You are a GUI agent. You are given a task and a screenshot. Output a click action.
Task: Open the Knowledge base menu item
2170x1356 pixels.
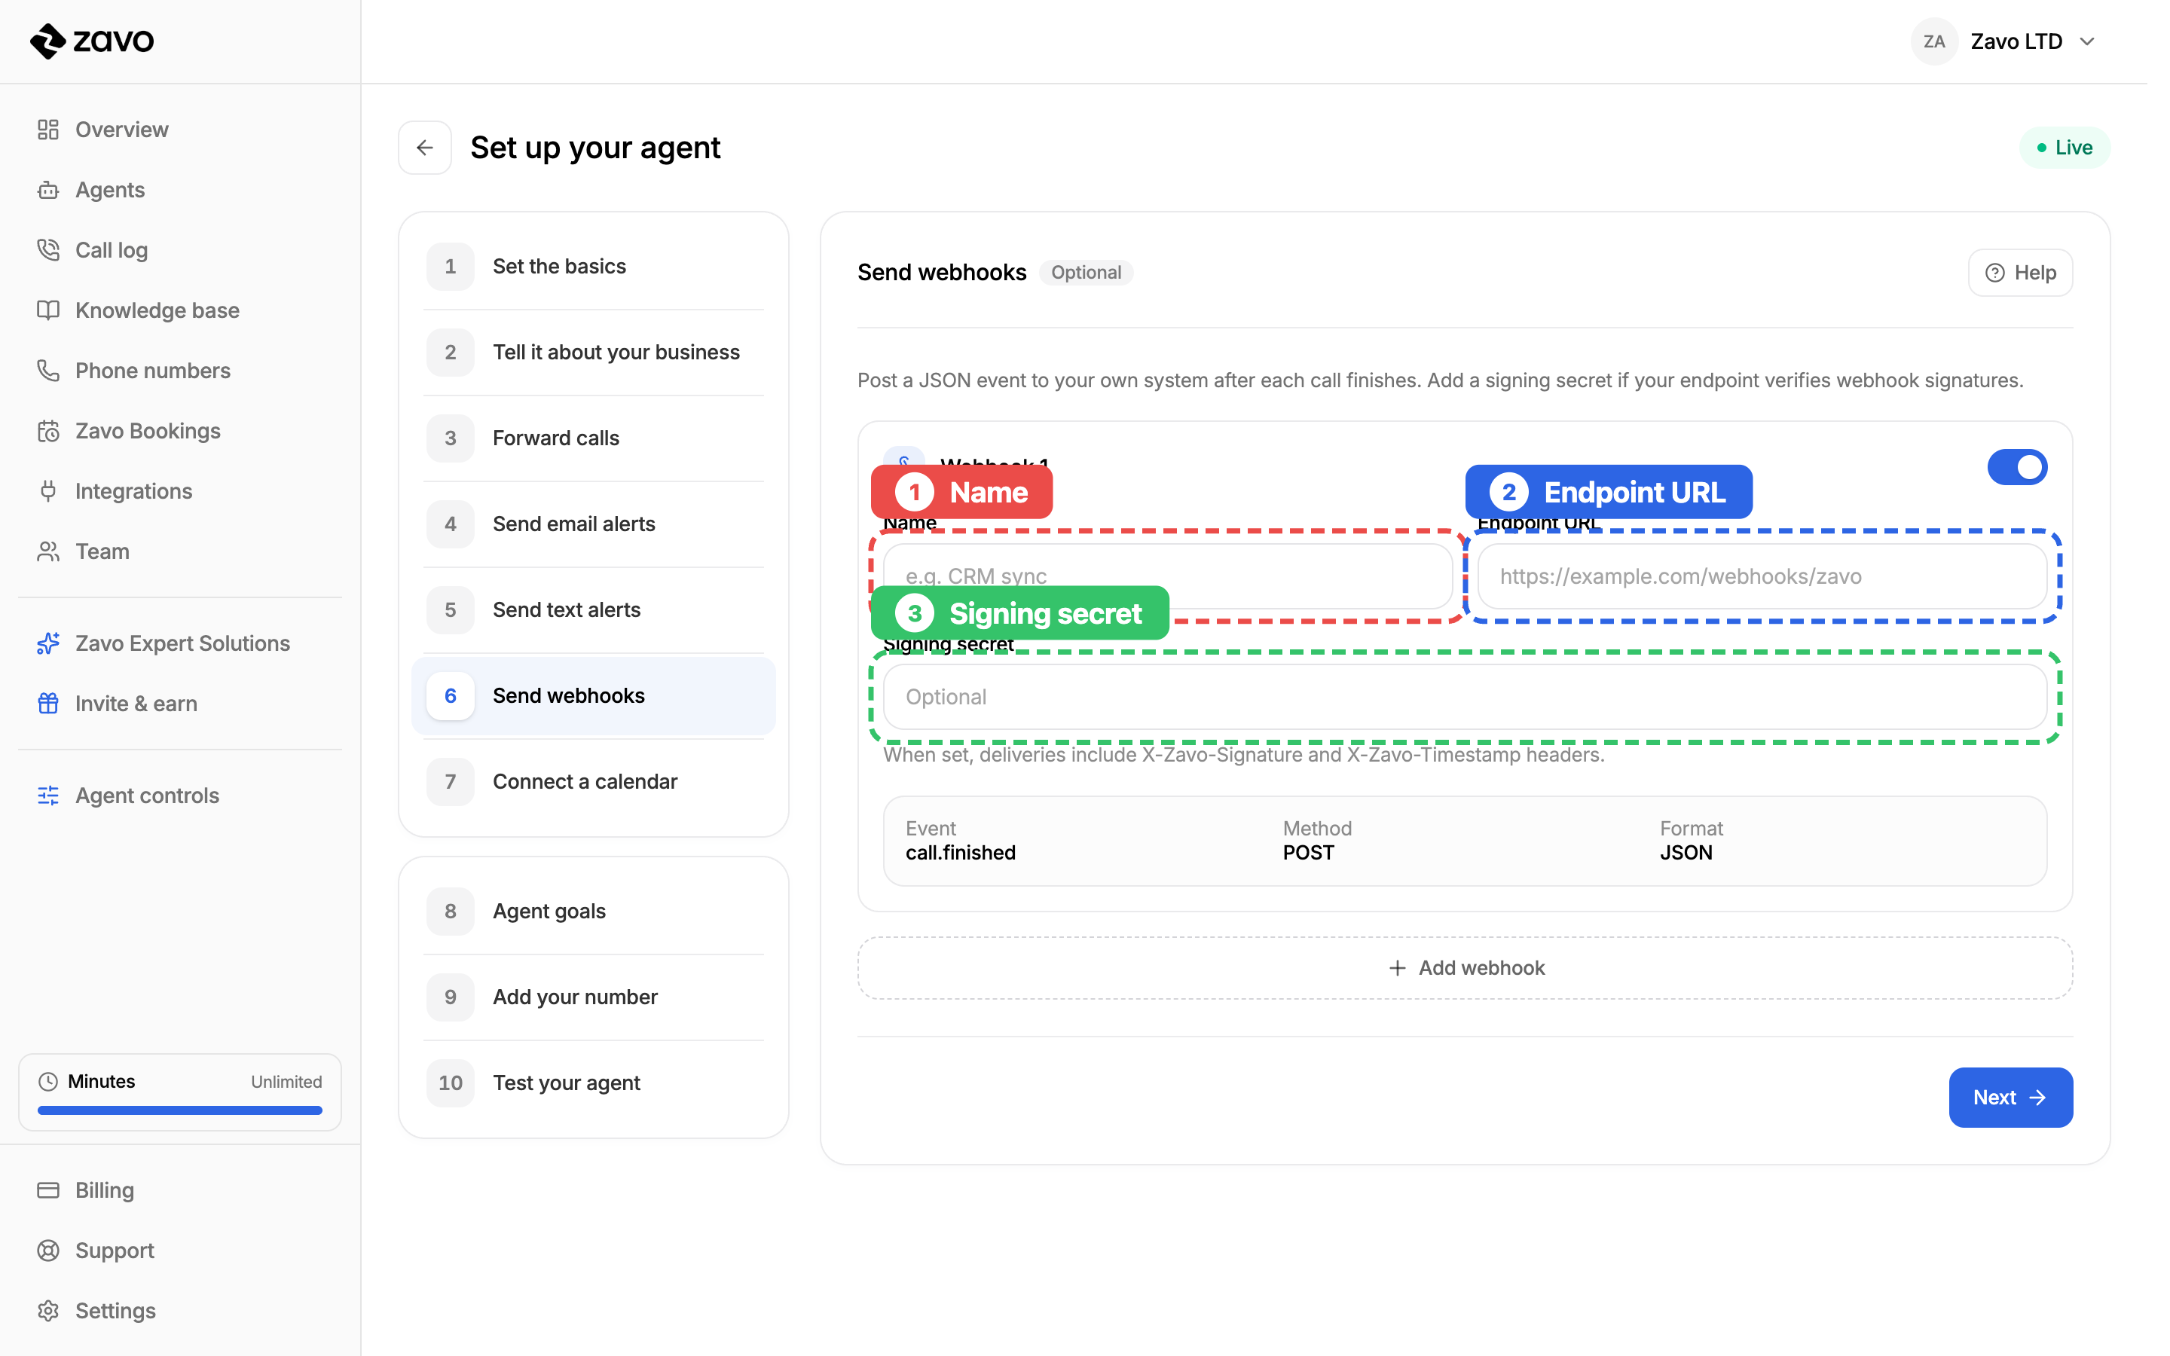[x=179, y=310]
